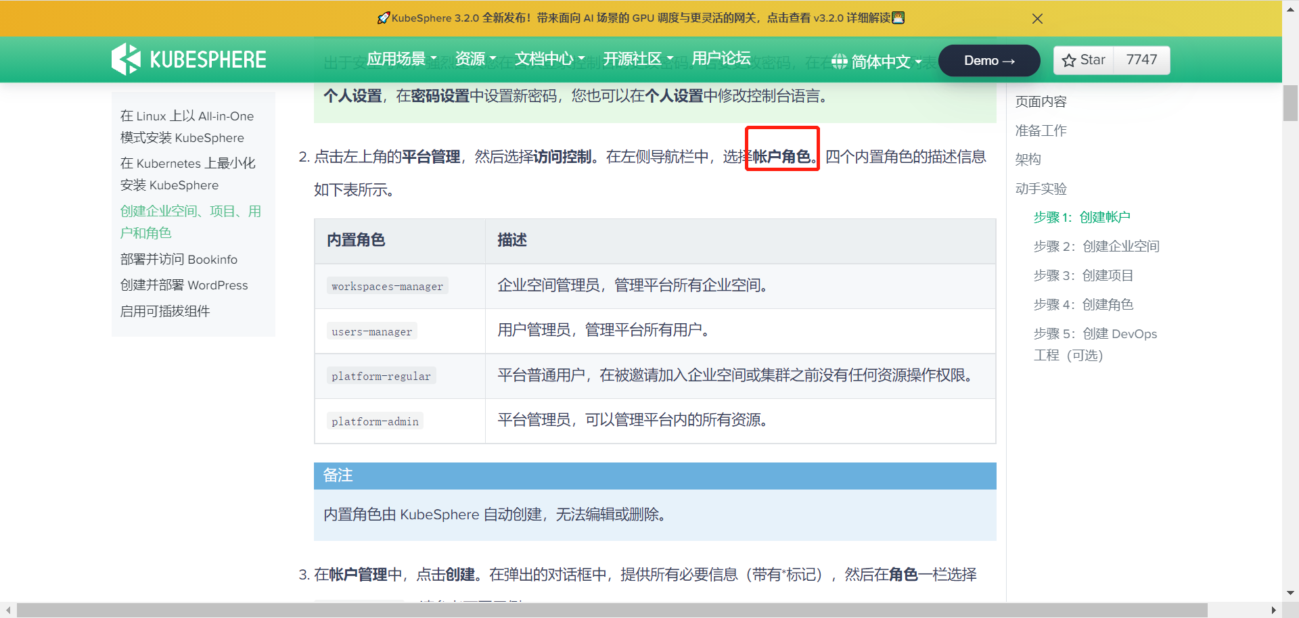The height and width of the screenshot is (618, 1299).
Task: Jump to 动手实验 in page contents
Action: (1041, 189)
